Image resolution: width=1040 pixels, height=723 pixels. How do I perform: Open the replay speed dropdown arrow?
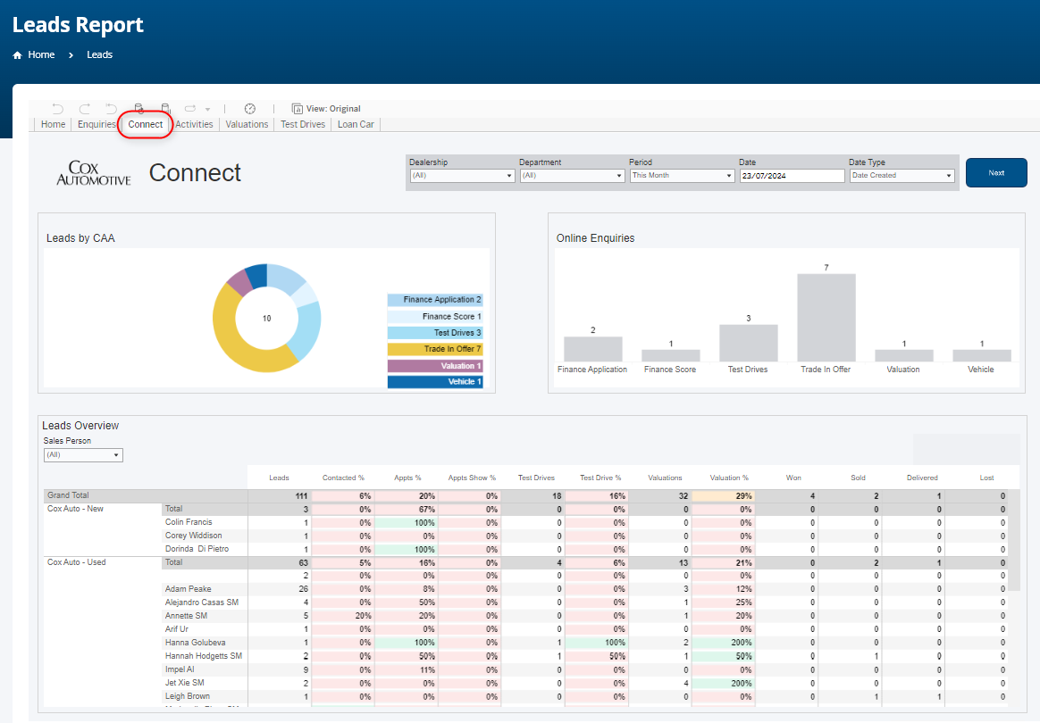[x=207, y=110]
